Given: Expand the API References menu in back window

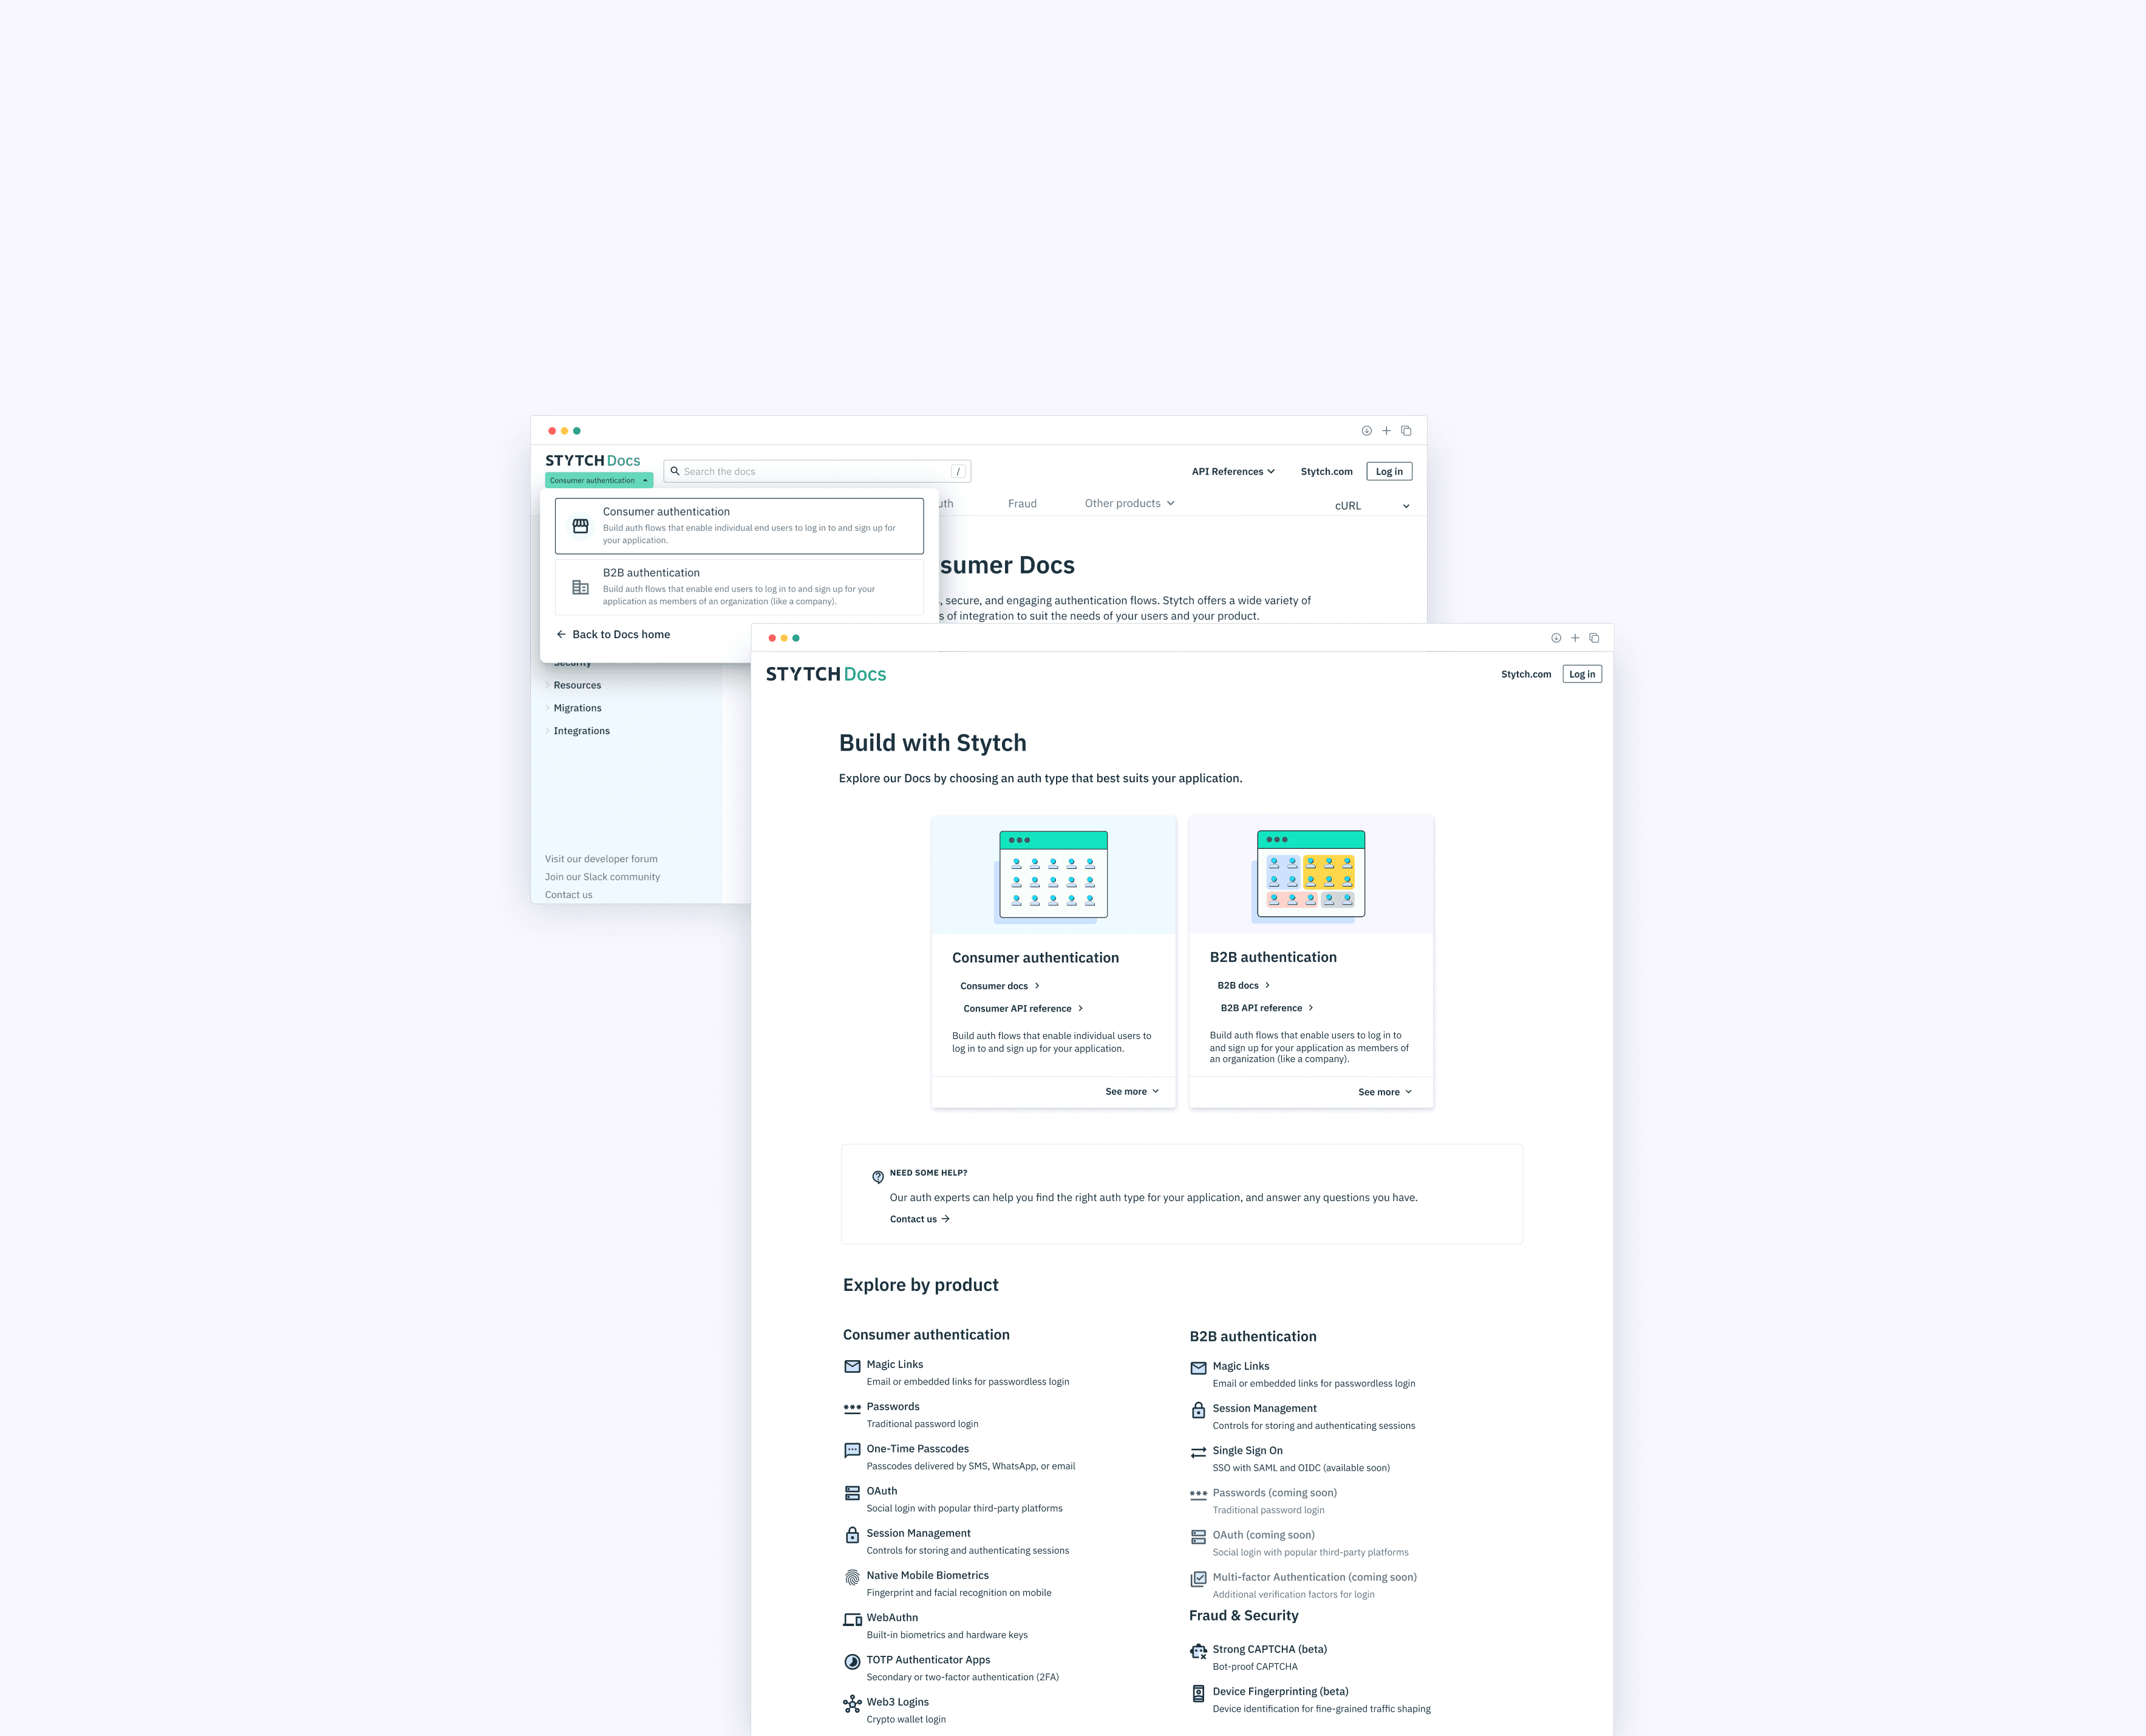Looking at the screenshot, I should click(x=1233, y=471).
